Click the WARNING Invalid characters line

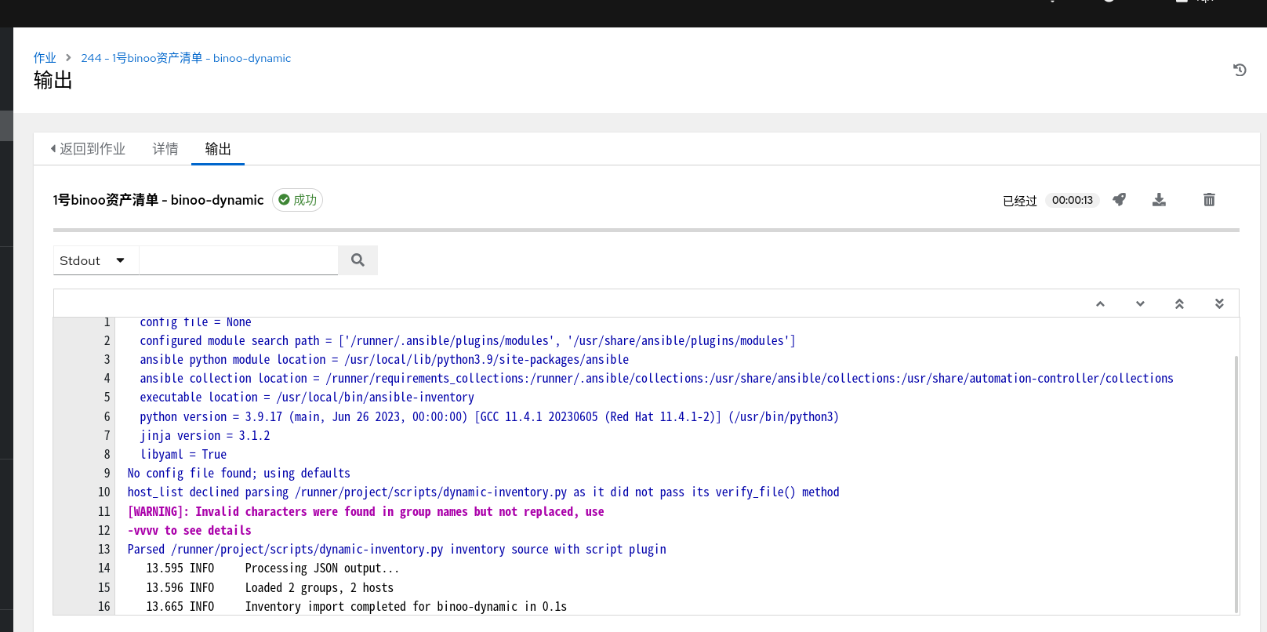365,512
